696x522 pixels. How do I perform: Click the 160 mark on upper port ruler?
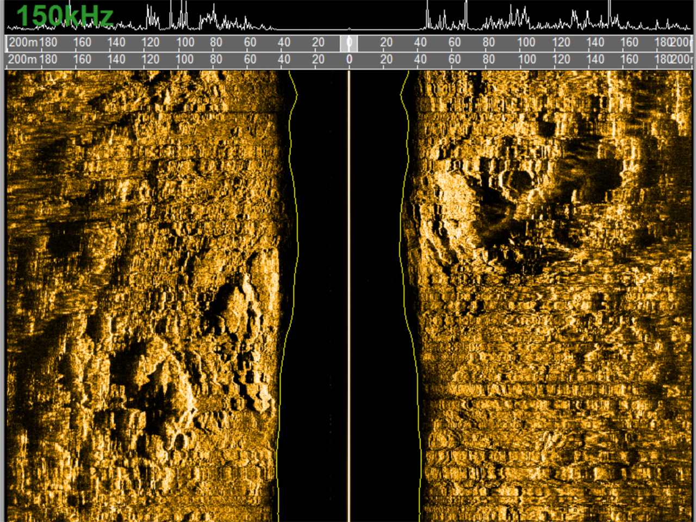coord(82,42)
